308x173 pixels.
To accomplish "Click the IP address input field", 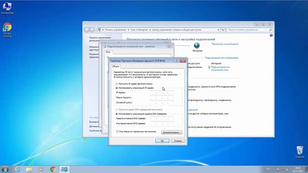I will 162,93.
